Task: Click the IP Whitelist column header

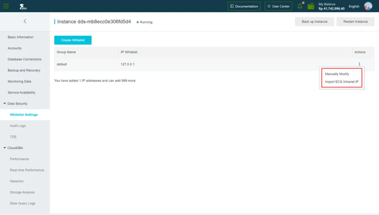Action: tap(129, 52)
